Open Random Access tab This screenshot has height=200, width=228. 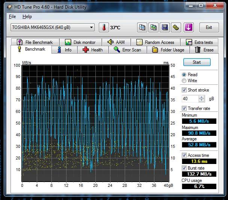[156, 42]
